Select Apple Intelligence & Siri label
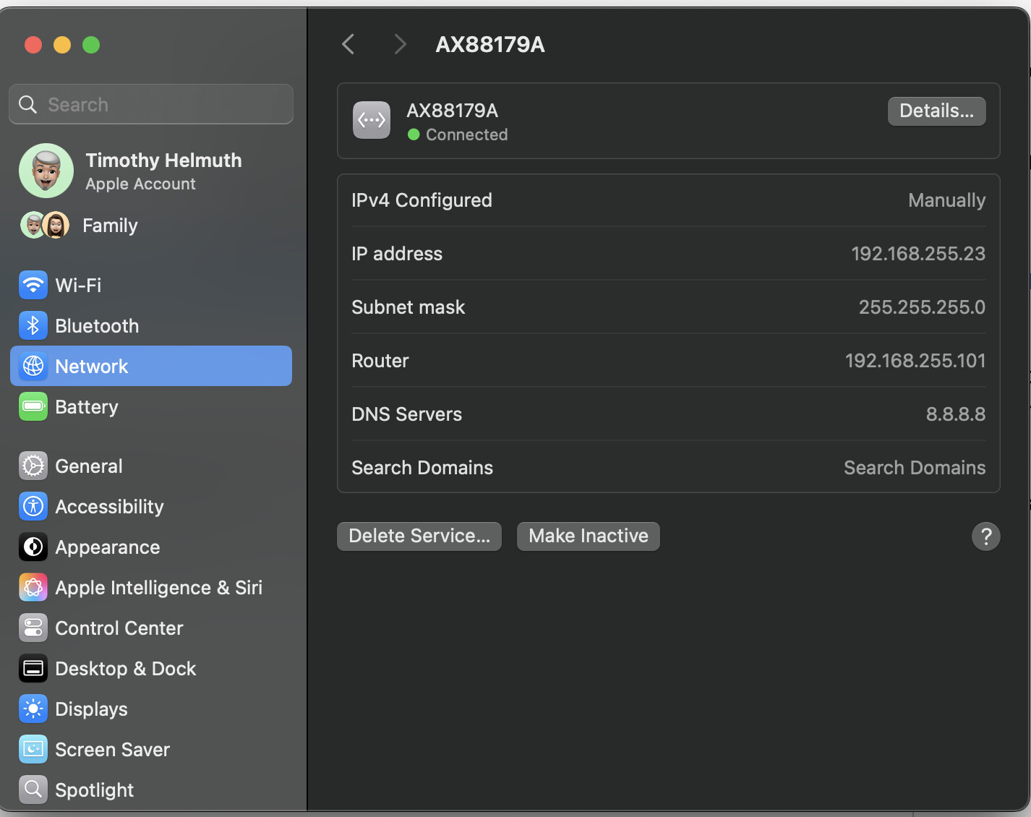 [159, 588]
